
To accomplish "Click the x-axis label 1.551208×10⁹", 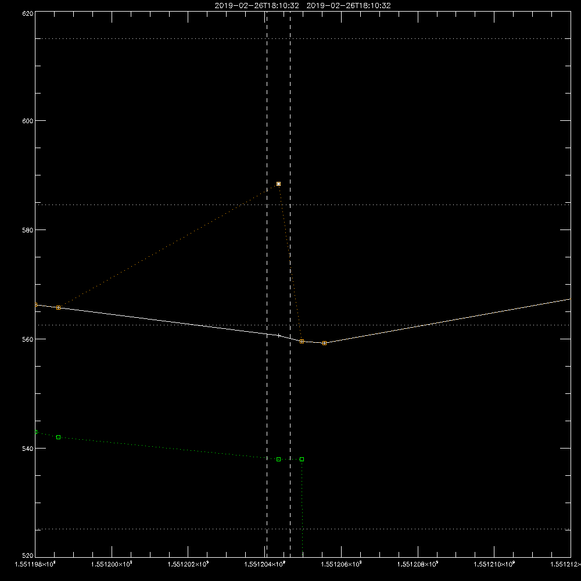I will tap(418, 564).
